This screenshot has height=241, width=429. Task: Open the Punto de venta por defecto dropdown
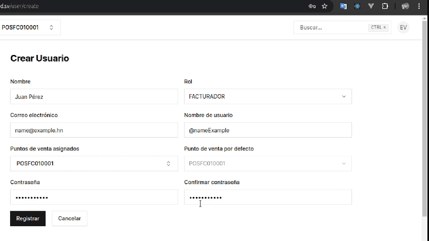(268, 163)
